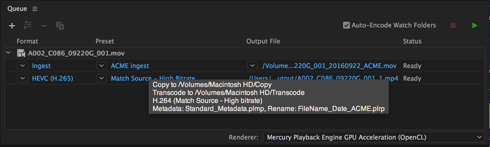
Task: Open preset dropdown next to ACME ingest
Action: [101, 66]
